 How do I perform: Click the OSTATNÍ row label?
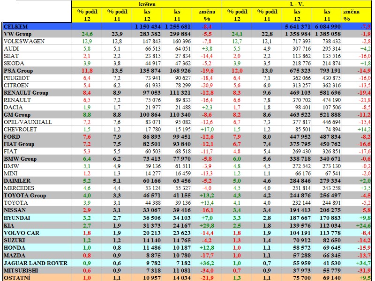pos(16,277)
